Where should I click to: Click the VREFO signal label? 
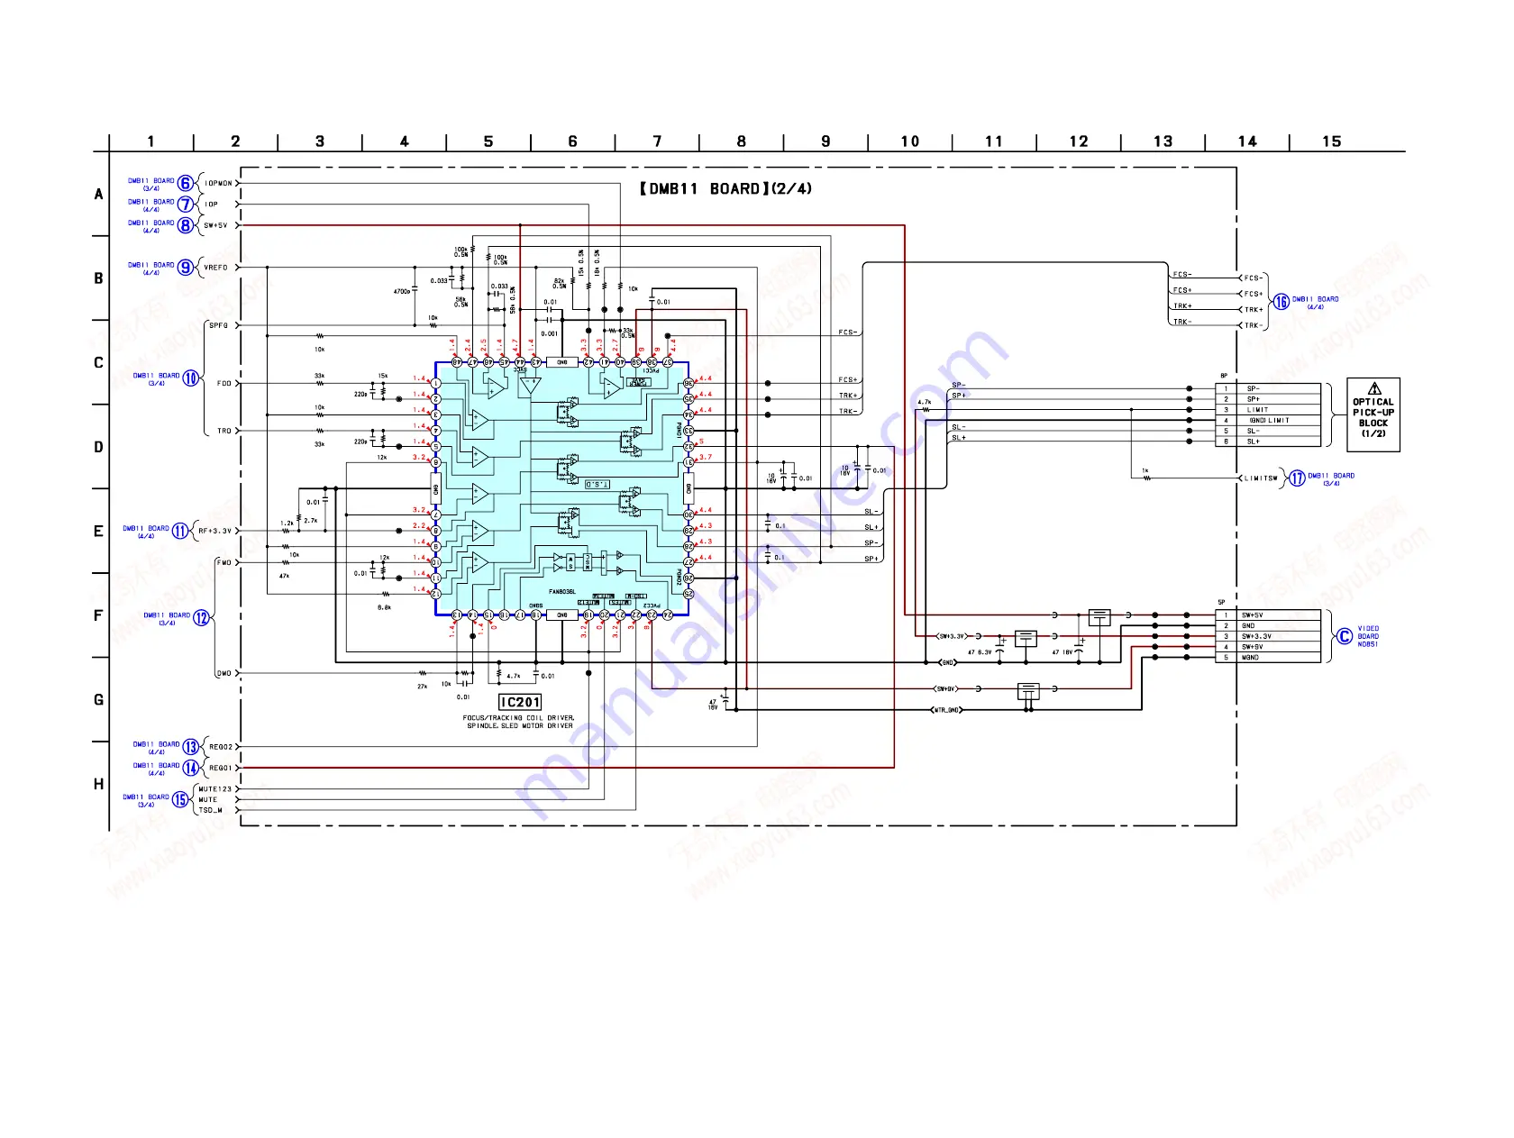click(216, 268)
